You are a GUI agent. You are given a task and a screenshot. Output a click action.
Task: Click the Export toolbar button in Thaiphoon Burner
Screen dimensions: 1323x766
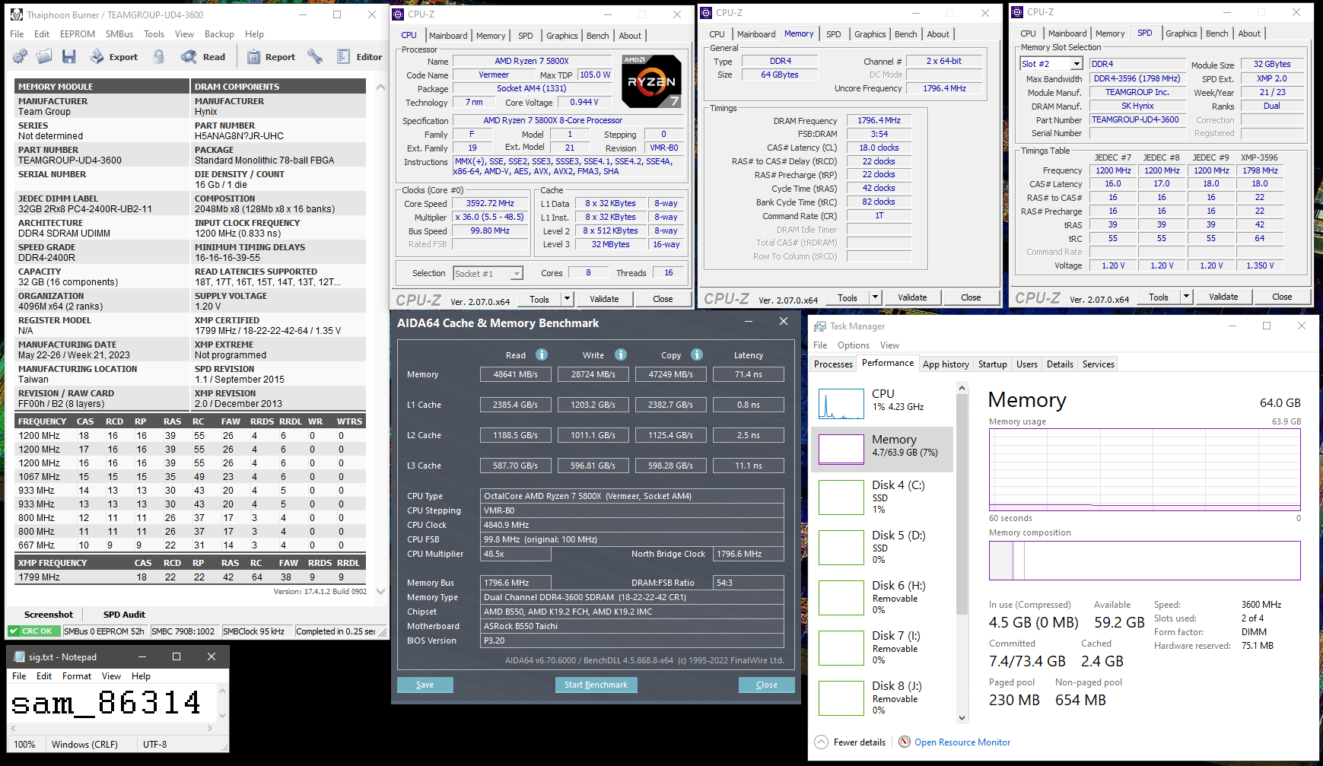click(x=114, y=56)
